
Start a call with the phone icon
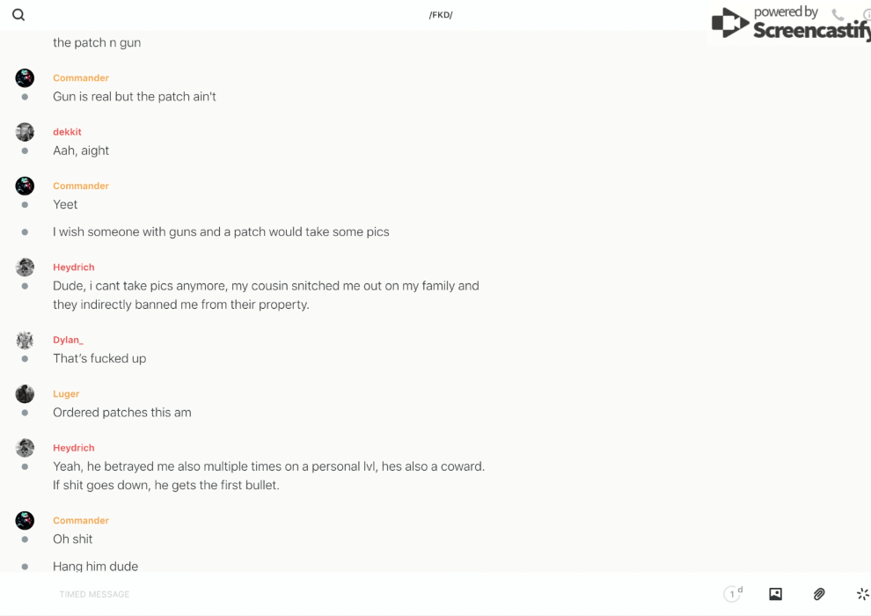(x=838, y=15)
